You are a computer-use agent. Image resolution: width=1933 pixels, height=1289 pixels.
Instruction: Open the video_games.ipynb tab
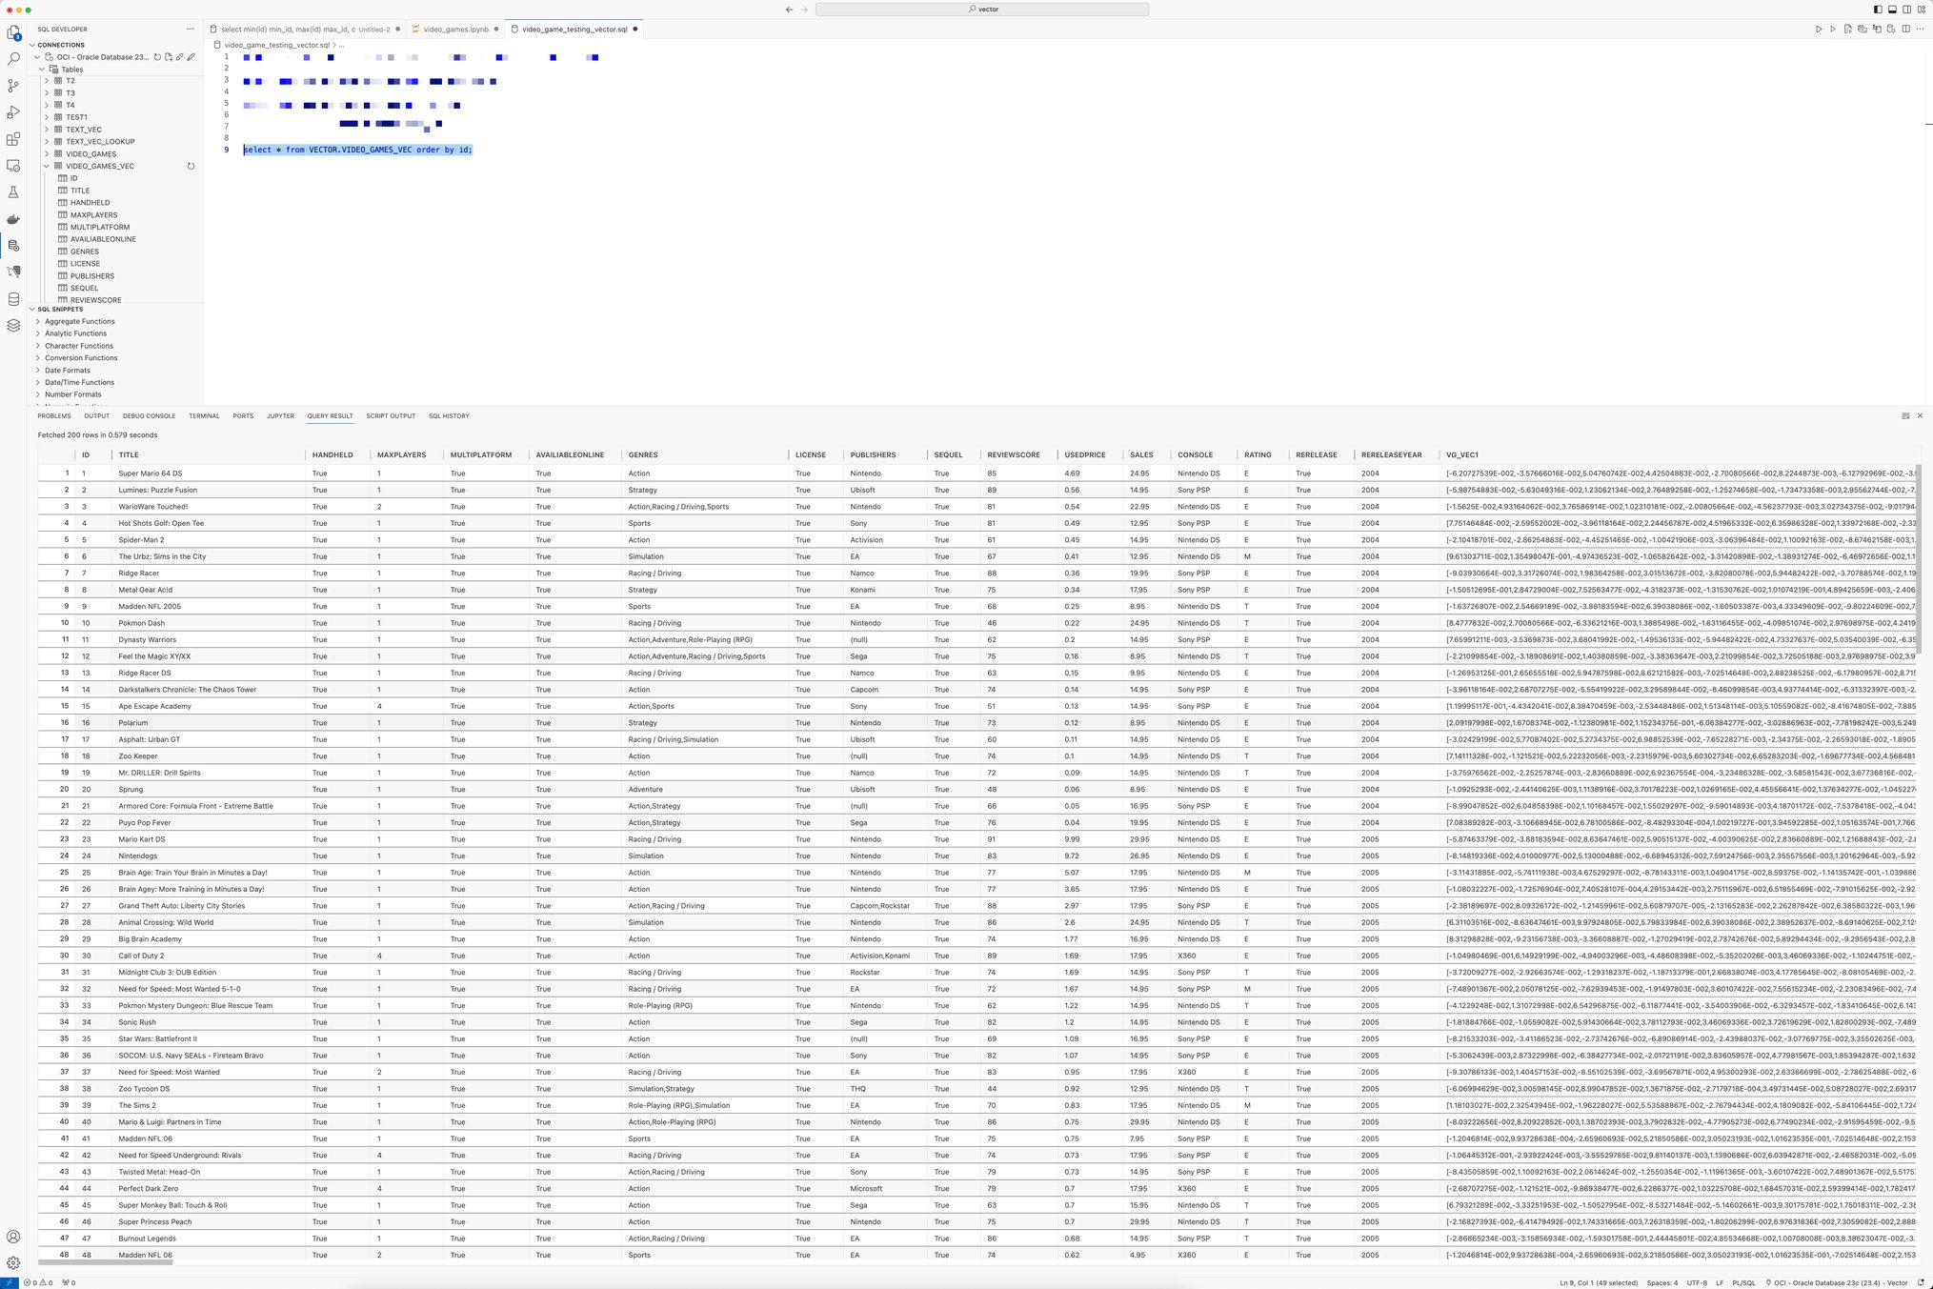(x=455, y=29)
